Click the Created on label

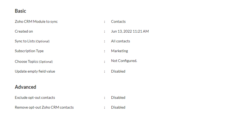(24, 31)
